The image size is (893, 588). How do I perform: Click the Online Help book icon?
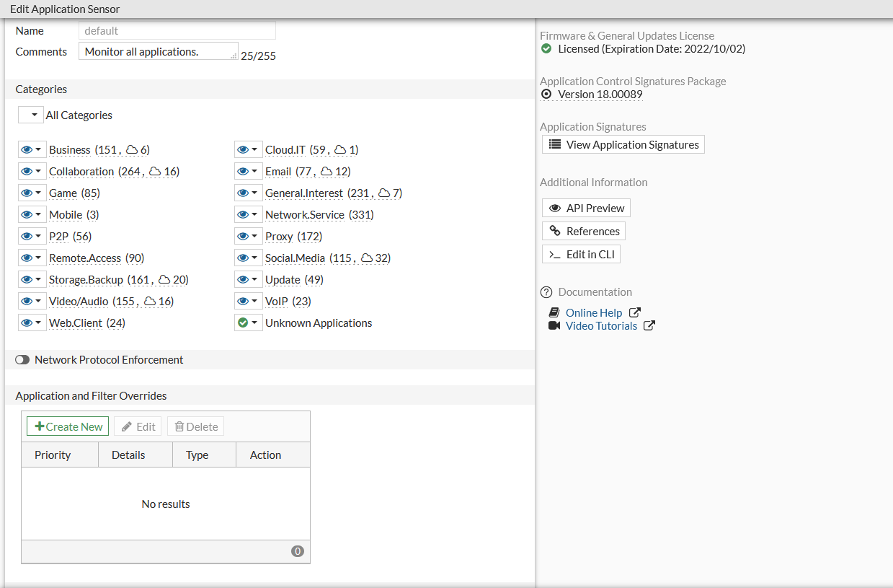(554, 313)
